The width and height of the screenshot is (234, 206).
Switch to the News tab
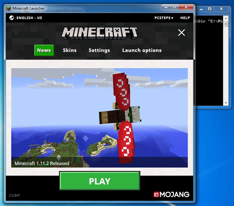[44, 50]
